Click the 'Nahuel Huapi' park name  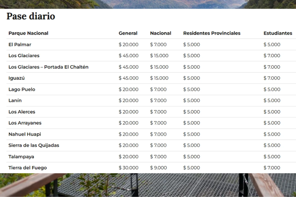coord(25,134)
